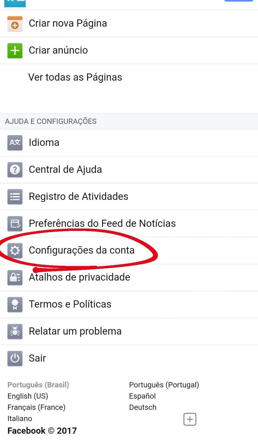Click the Configurações da conta gear icon
Image resolution: width=258 pixels, height=443 pixels.
[x=15, y=251]
